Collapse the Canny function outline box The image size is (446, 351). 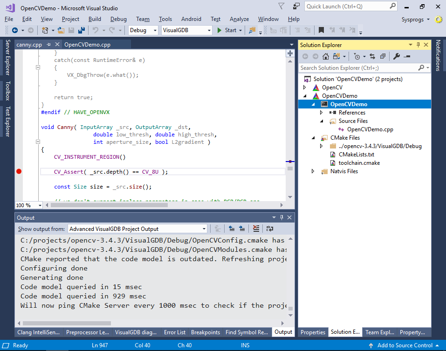[38, 142]
